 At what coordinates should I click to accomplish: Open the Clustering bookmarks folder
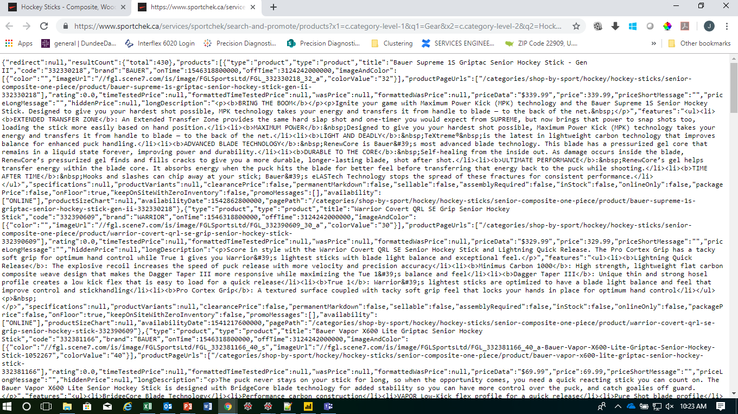pyautogui.click(x=392, y=43)
